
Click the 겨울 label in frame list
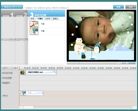[x=43, y=31]
